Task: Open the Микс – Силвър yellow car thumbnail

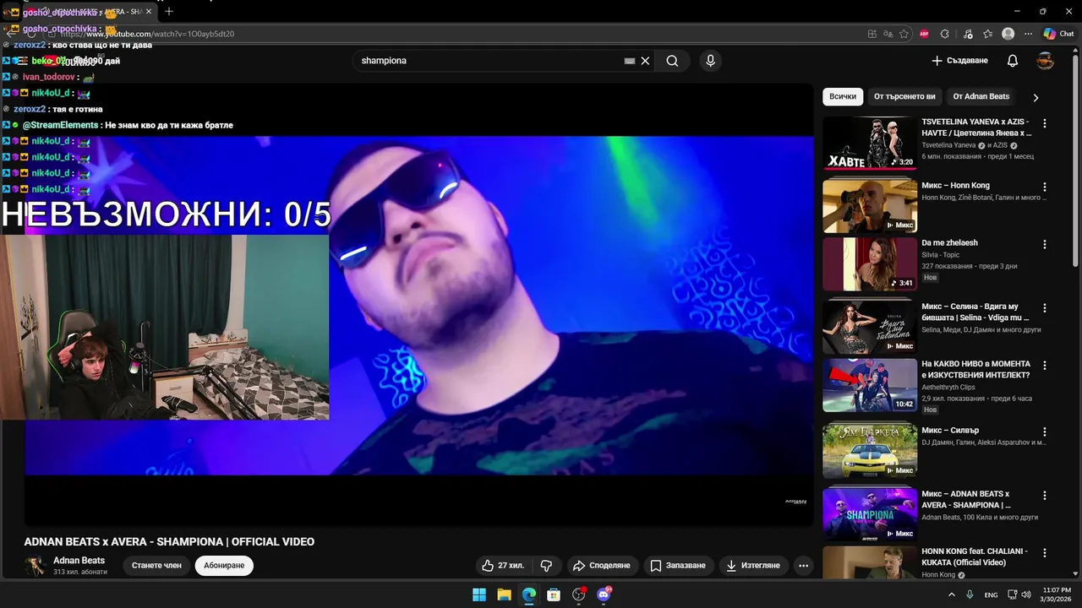Action: click(870, 451)
